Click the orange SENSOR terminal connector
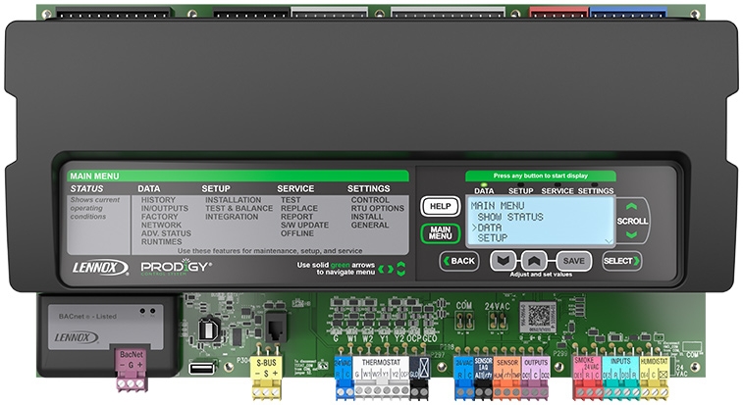 tap(506, 378)
